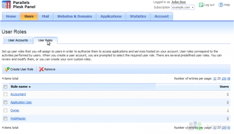Image resolution: width=234 pixels, height=134 pixels.
Task: Click the Role name sort arrow
Action: click(30, 87)
